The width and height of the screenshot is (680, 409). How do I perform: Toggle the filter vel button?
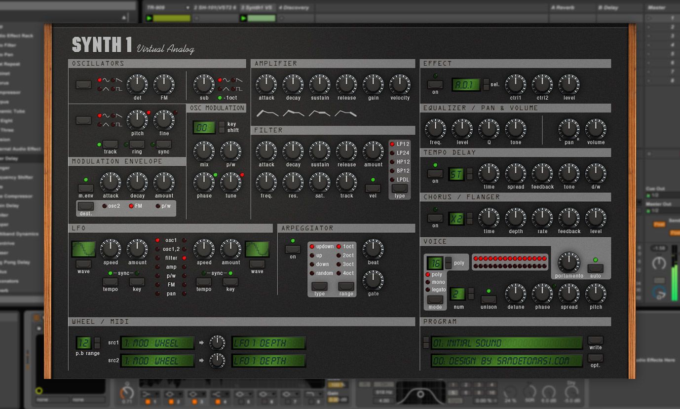373,188
